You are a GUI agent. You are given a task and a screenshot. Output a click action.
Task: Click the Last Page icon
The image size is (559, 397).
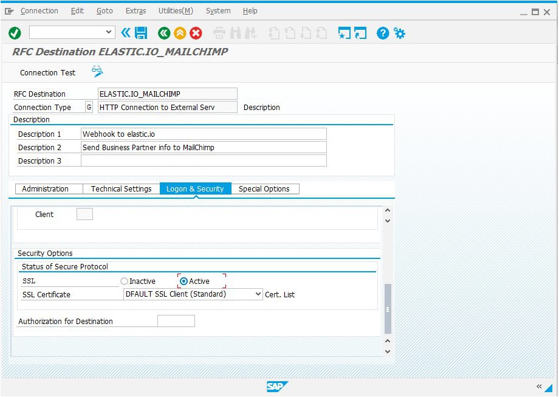(321, 33)
